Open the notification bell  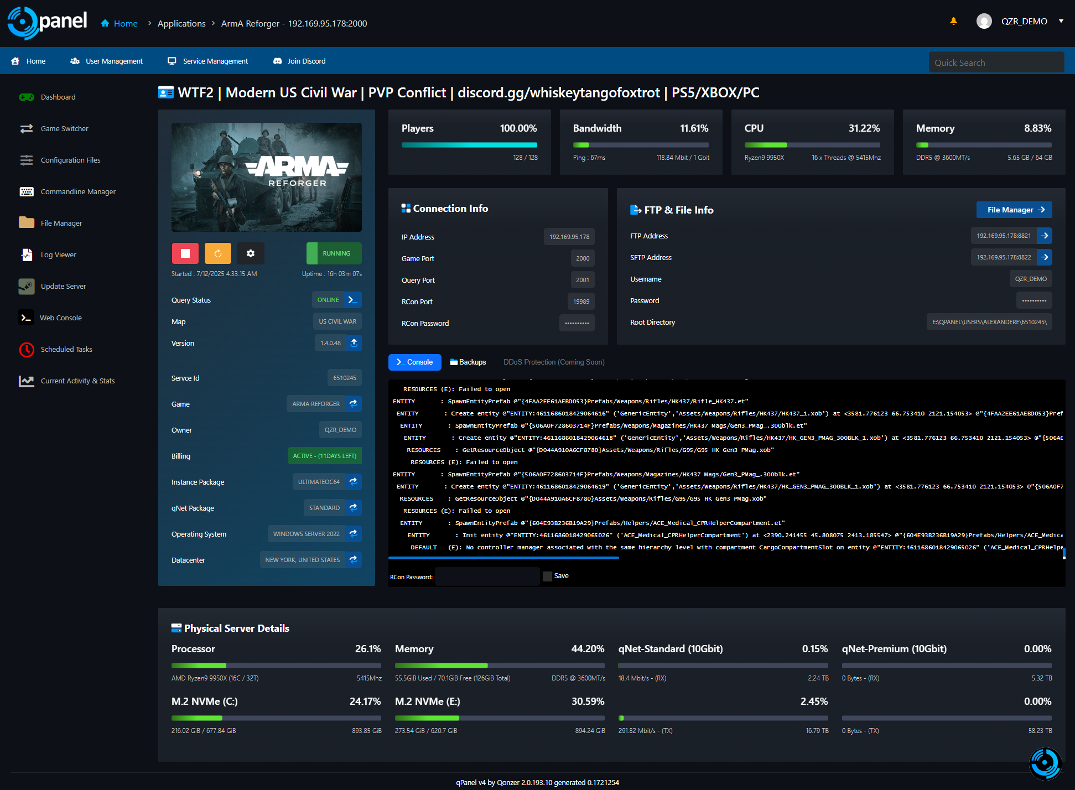tap(953, 21)
